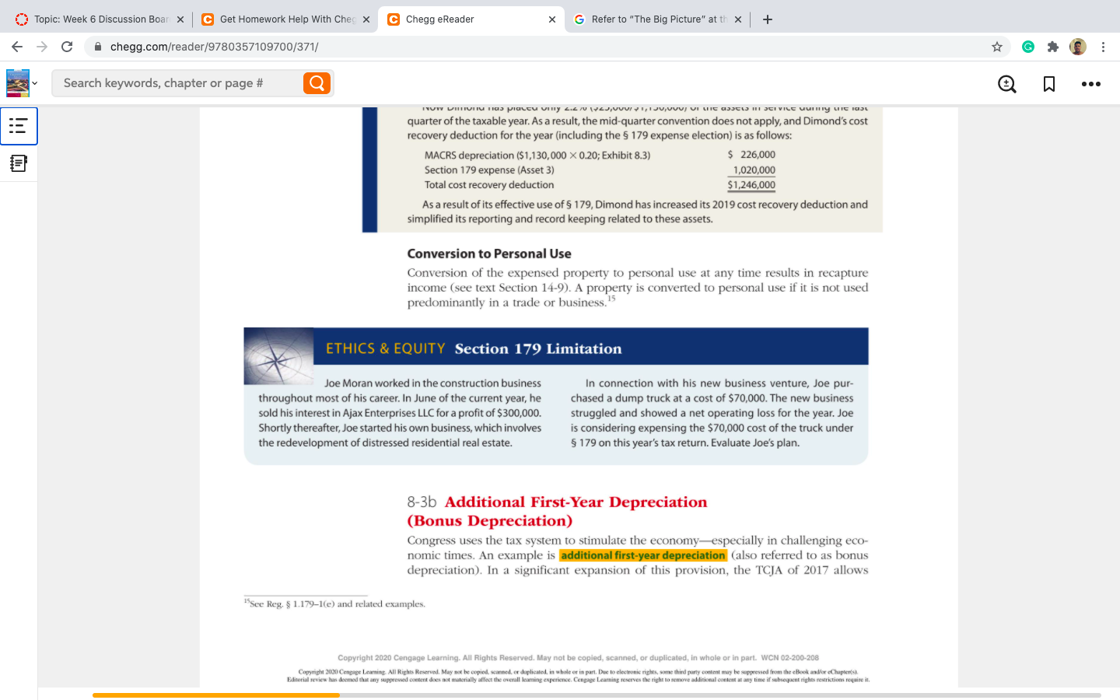Open the zoom magnifier control

[1006, 83]
